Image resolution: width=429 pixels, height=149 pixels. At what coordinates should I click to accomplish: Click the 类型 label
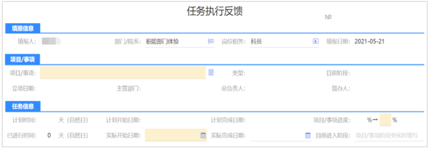pos(239,73)
